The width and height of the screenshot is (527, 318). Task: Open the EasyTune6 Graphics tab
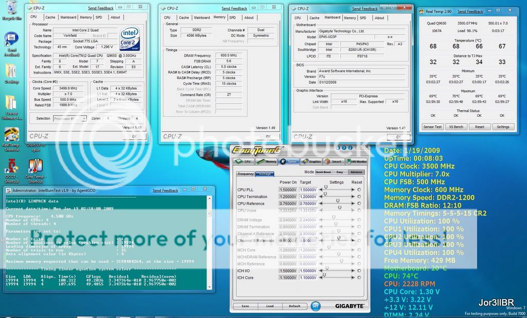point(311,162)
